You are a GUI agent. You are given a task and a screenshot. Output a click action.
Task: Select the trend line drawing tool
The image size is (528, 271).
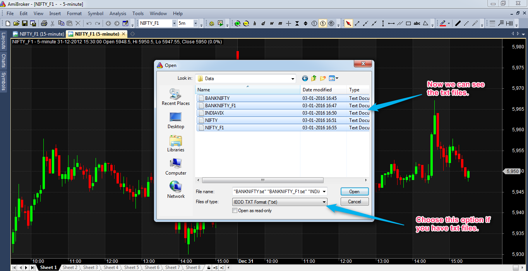357,23
